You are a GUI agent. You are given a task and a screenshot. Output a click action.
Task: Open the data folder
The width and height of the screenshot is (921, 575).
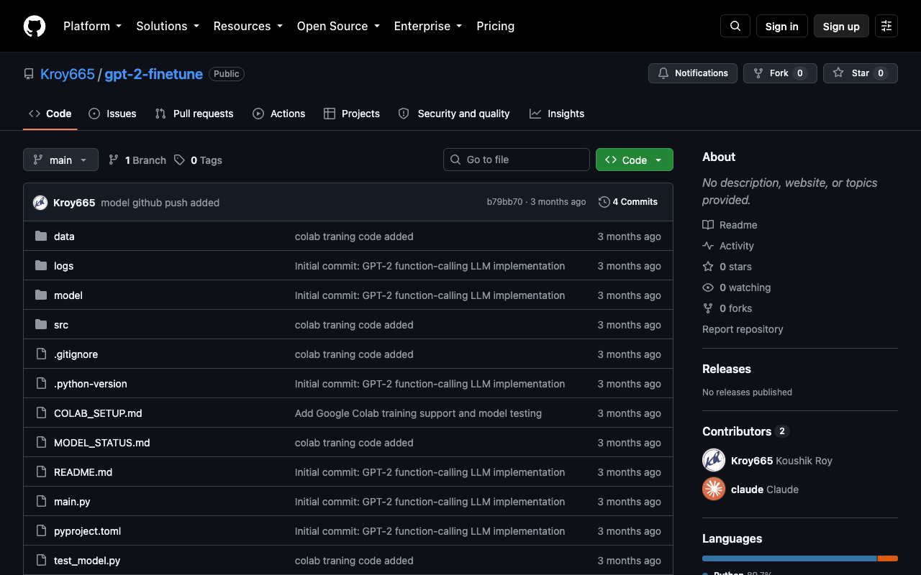64,236
